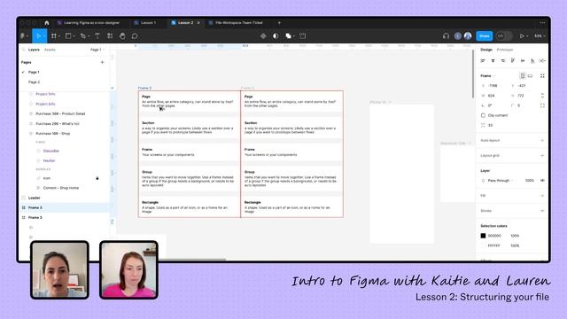
Task: Click the Align vertical centers icon
Action: point(523,61)
